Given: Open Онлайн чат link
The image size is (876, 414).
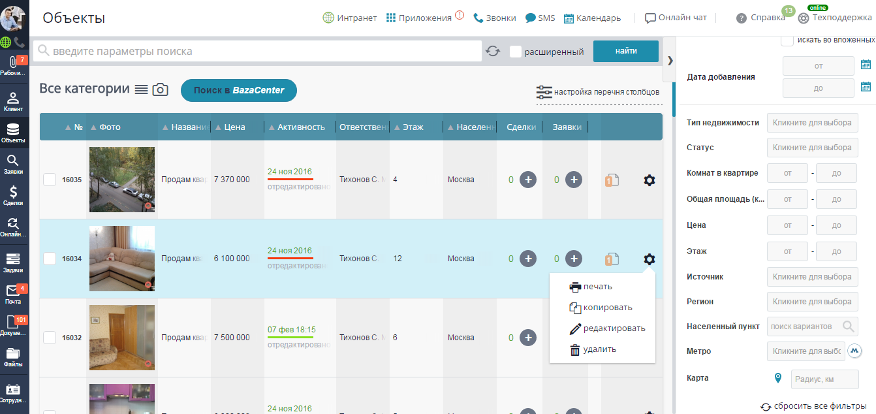Looking at the screenshot, I should (x=676, y=18).
